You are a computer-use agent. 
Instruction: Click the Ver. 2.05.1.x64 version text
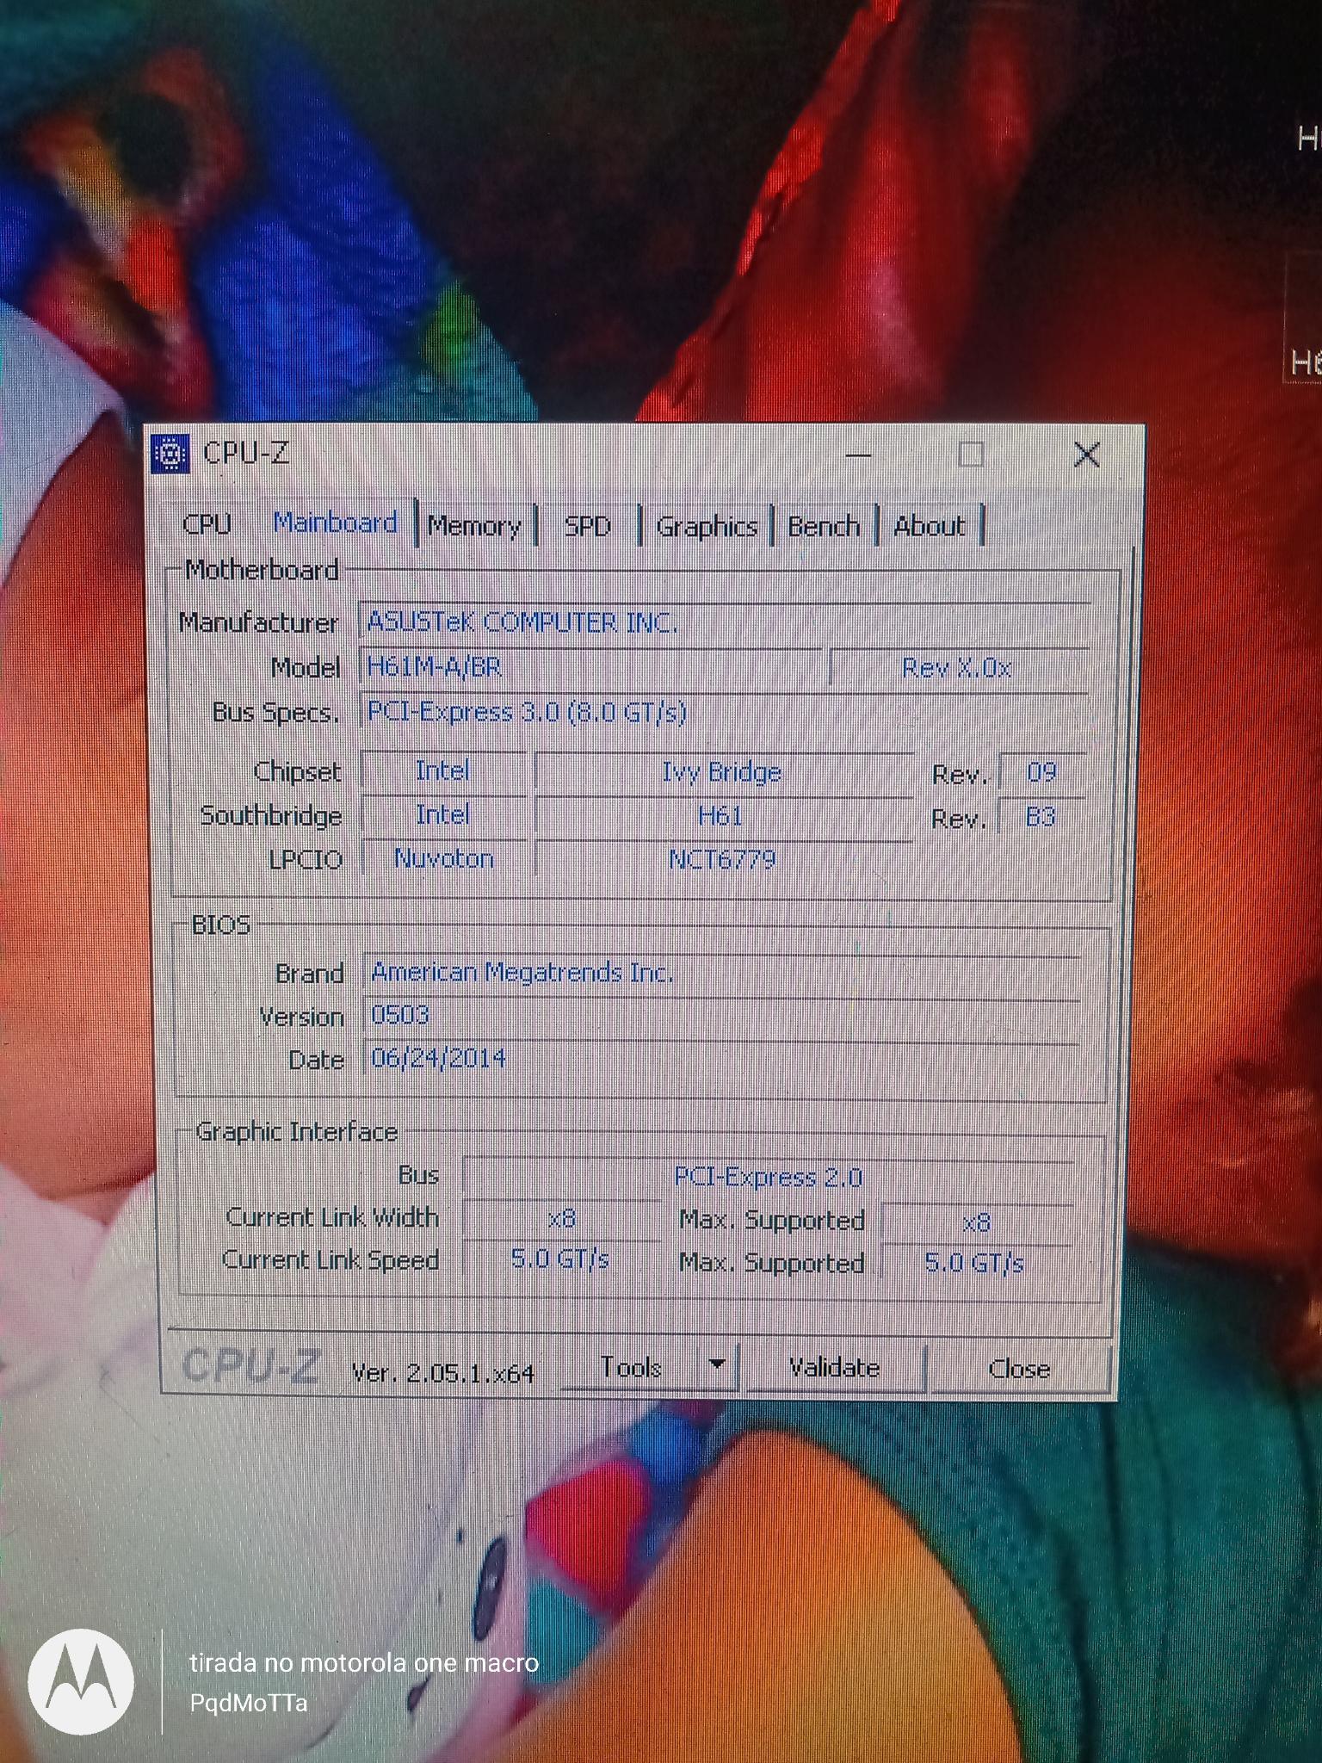click(x=443, y=1372)
